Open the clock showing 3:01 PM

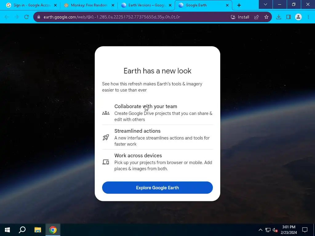(289, 230)
